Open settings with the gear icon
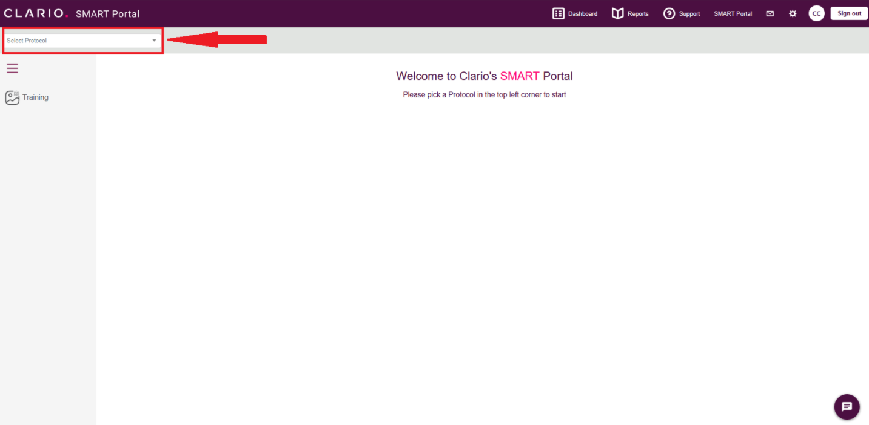This screenshot has height=425, width=869. coord(793,13)
